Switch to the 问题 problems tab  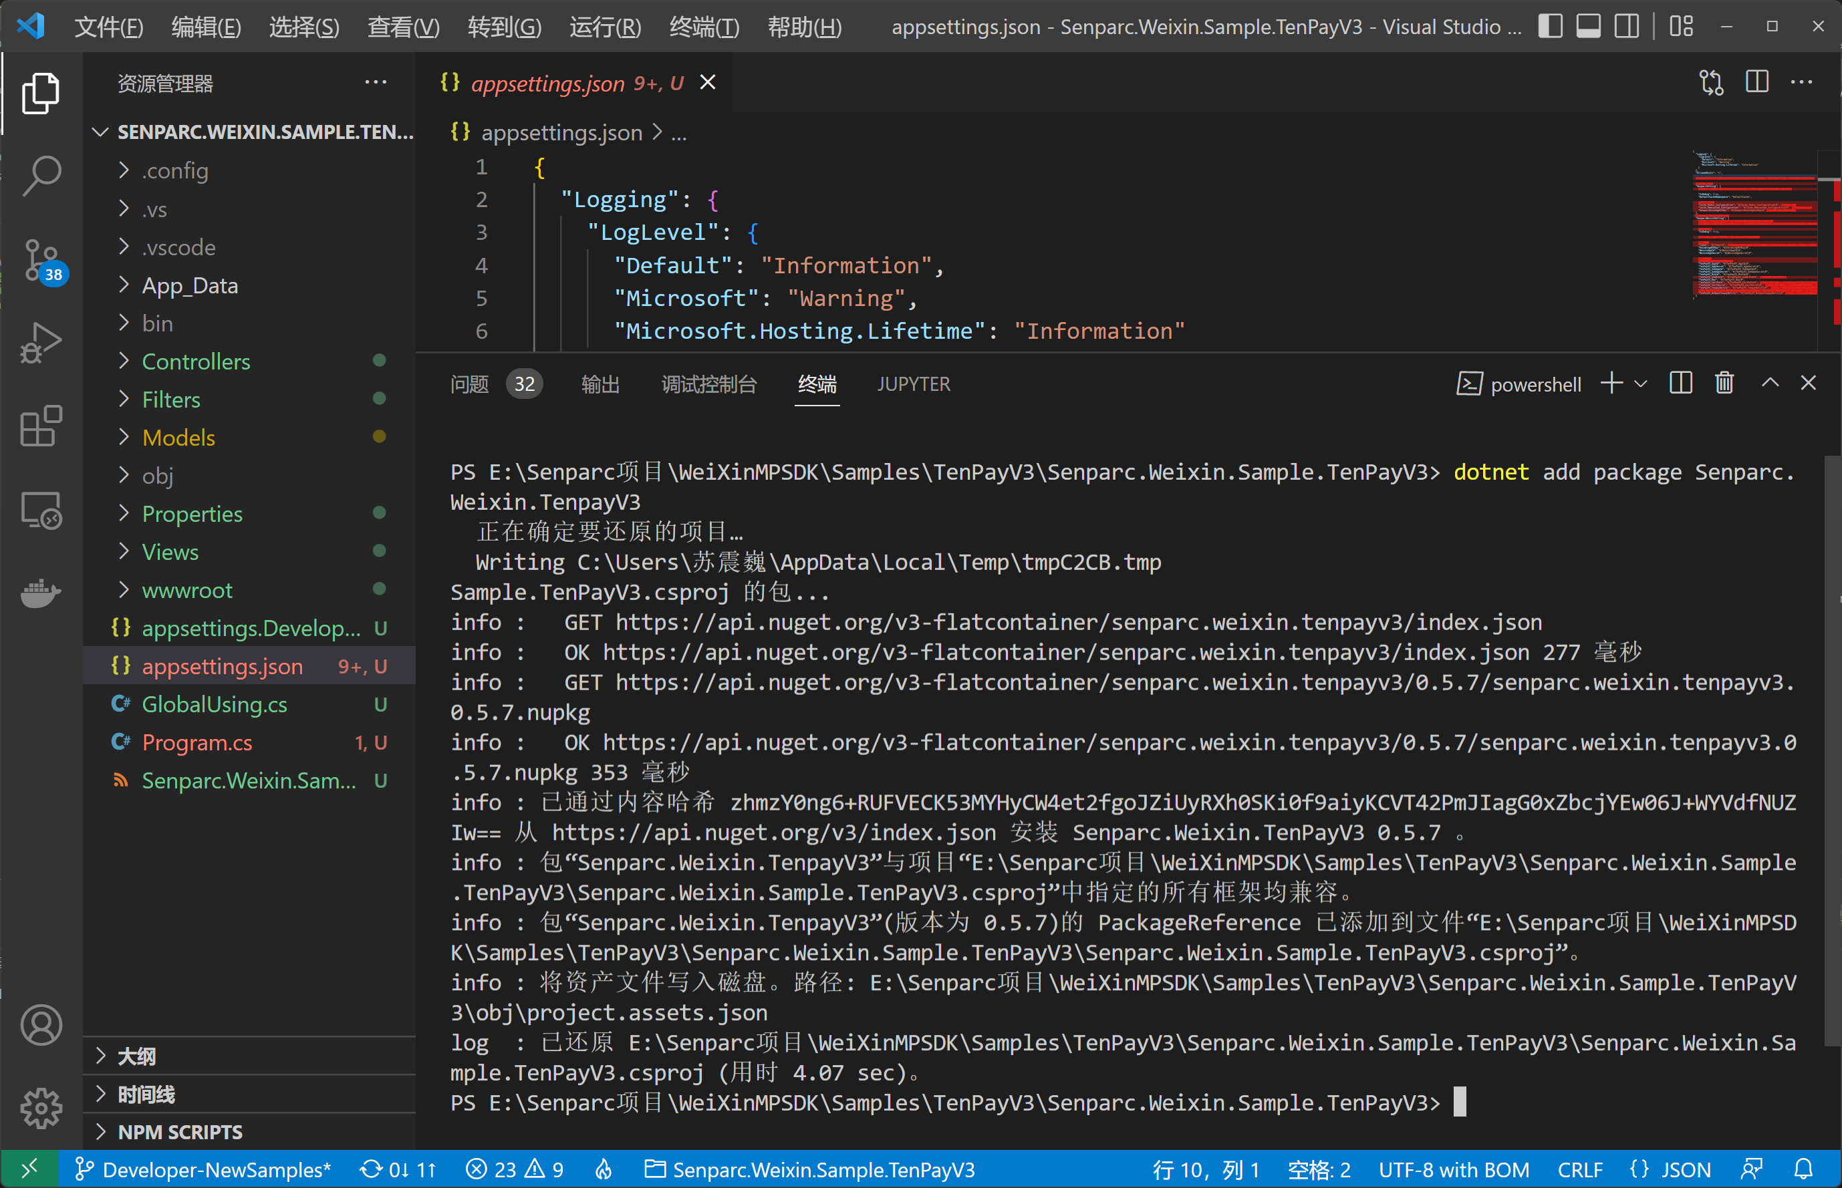pos(495,384)
